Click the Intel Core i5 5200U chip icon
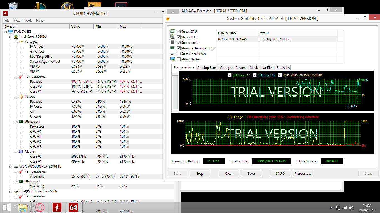 (x=16, y=37)
